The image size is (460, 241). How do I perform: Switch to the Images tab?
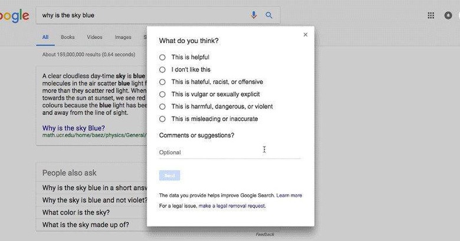tap(123, 37)
